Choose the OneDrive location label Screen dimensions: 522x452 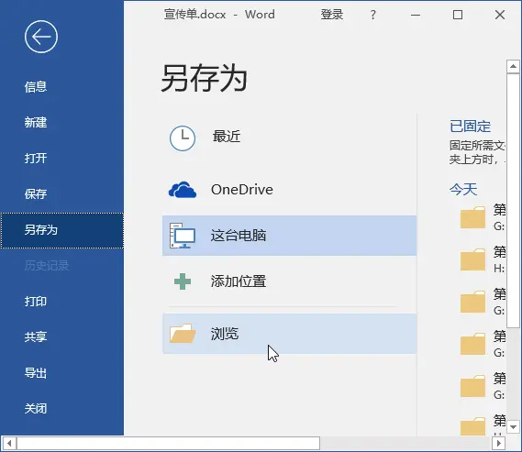pyautogui.click(x=242, y=190)
